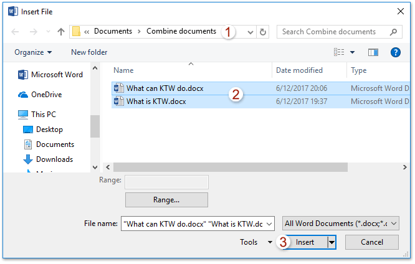Expand the address bar history dropdown
Image resolution: width=415 pixels, height=264 pixels.
click(x=250, y=32)
